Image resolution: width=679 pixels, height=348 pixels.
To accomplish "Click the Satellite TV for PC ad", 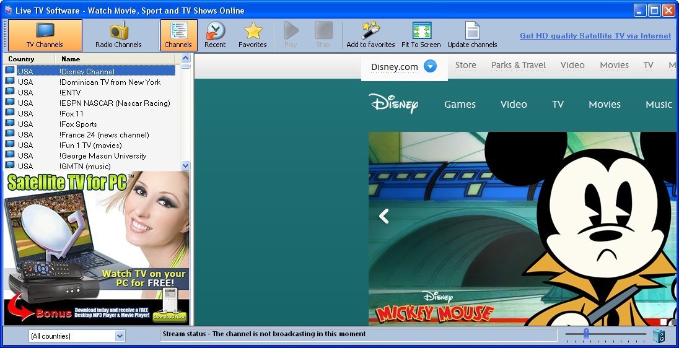I will pyautogui.click(x=97, y=248).
